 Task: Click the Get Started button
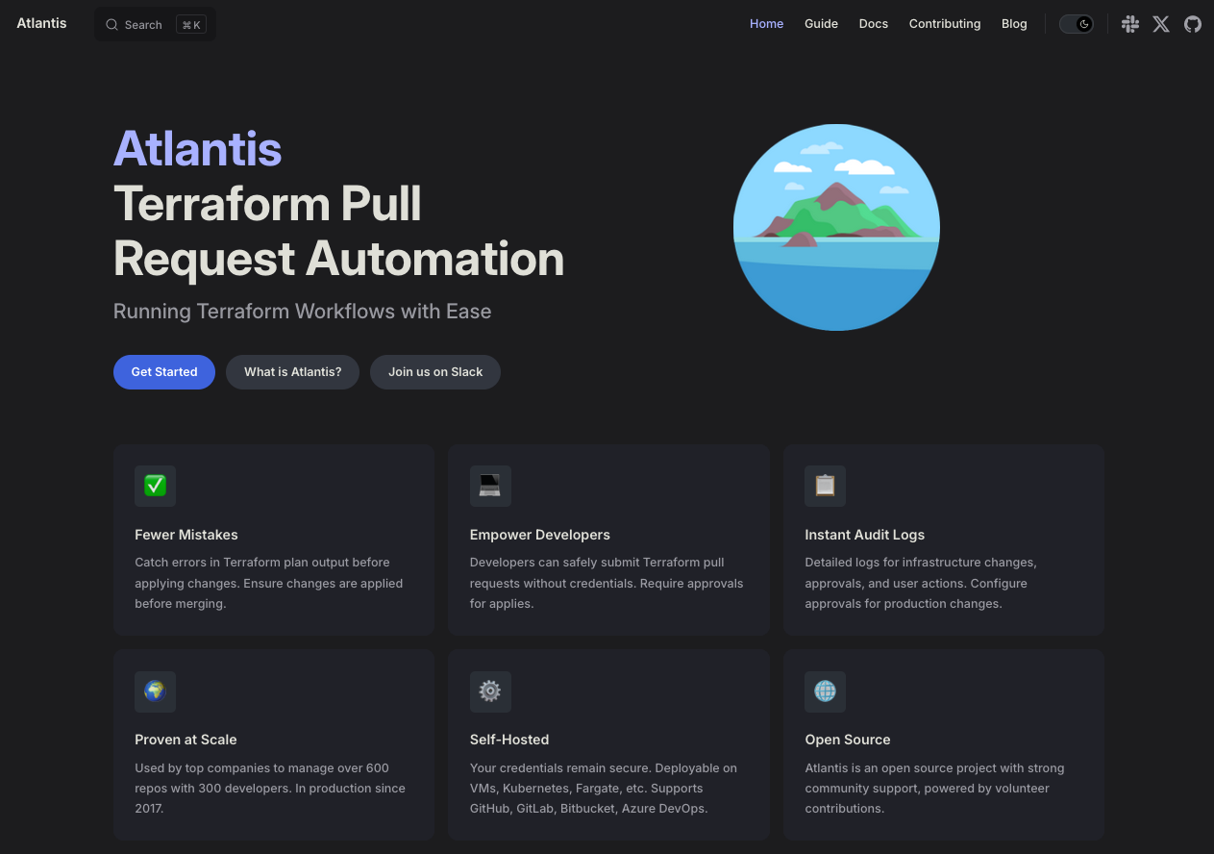coord(163,372)
